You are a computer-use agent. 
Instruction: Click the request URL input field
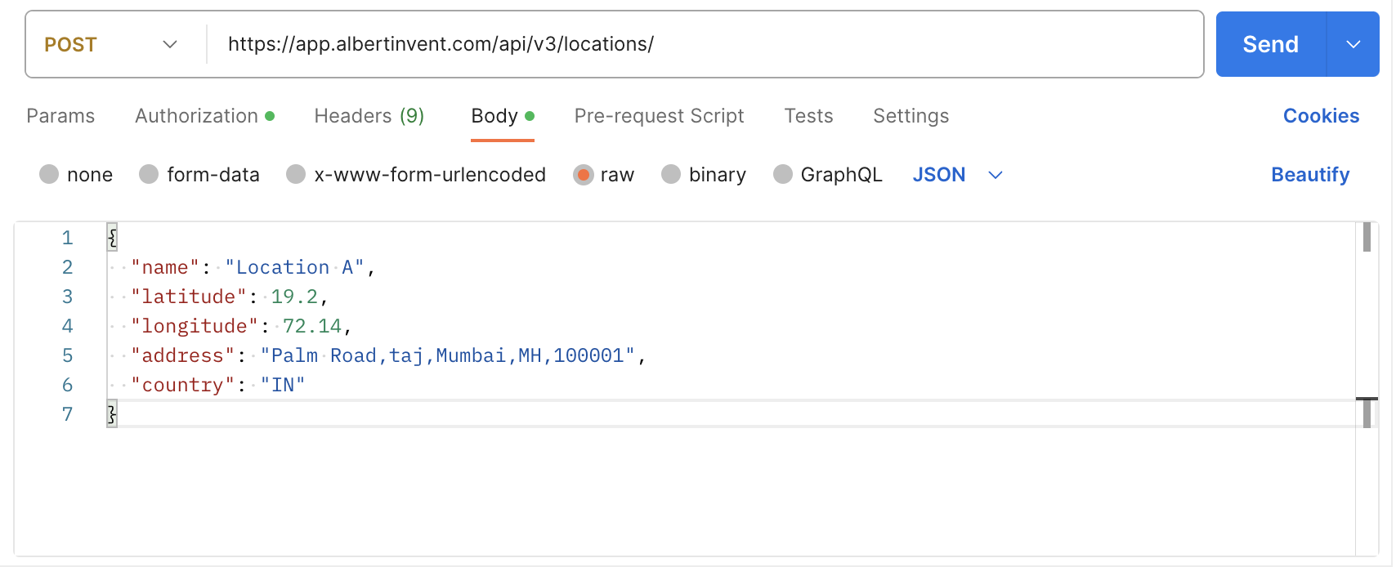click(x=703, y=44)
